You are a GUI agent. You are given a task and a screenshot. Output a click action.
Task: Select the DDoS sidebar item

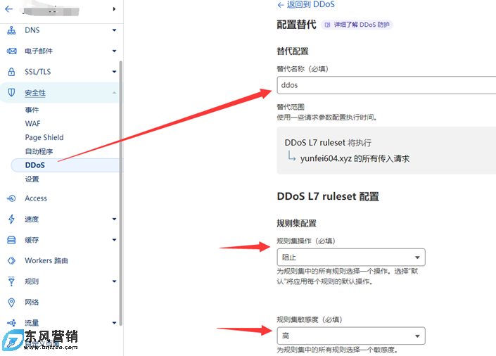click(65, 165)
